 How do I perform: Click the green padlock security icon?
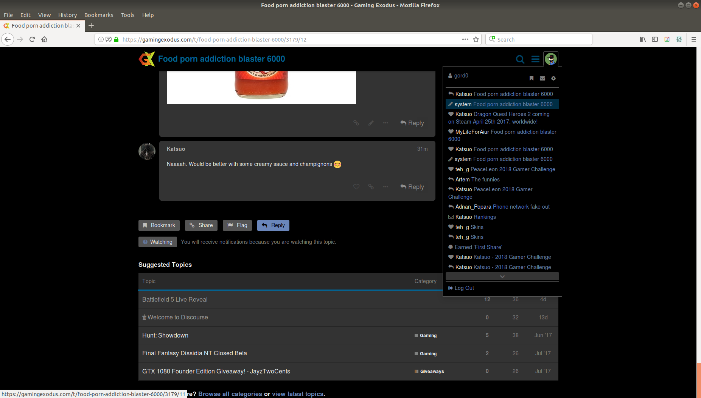(x=116, y=39)
